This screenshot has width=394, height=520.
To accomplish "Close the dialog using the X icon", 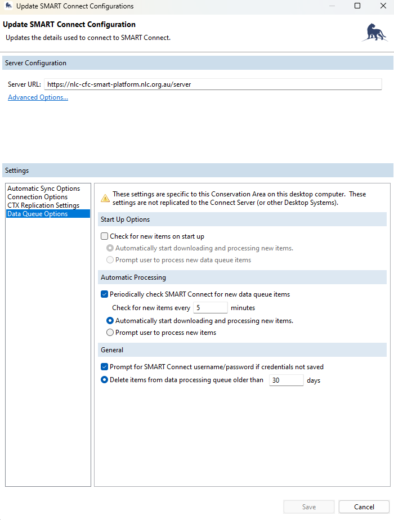I will pyautogui.click(x=382, y=6).
